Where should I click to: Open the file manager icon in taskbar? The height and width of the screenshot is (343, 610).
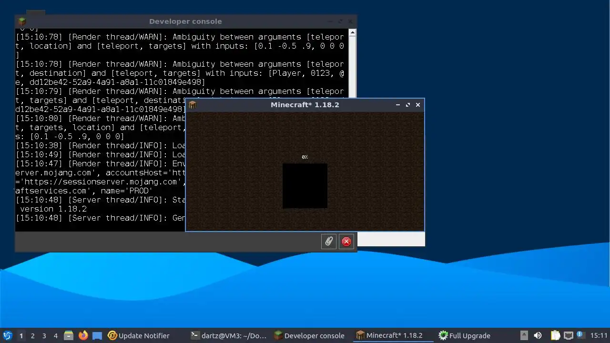(69, 335)
